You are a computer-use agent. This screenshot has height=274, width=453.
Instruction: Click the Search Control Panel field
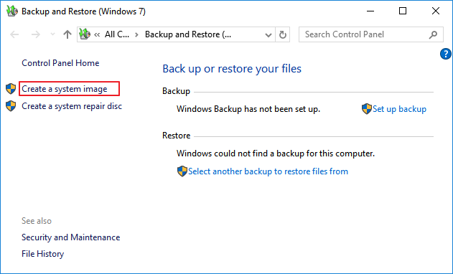[371, 34]
